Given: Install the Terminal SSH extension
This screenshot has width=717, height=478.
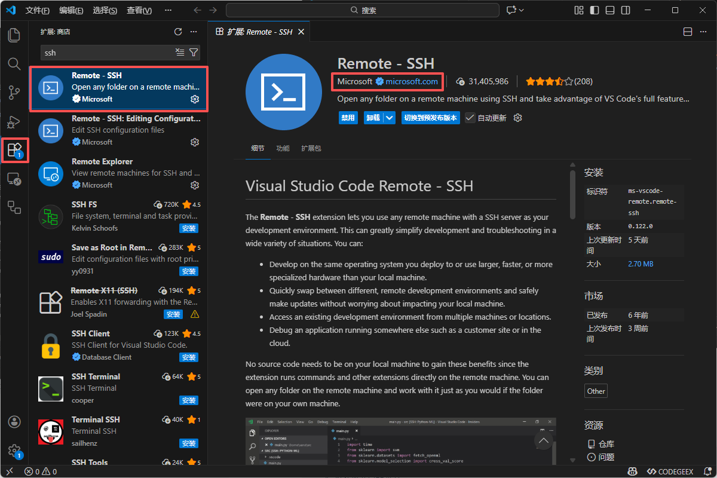Looking at the screenshot, I should [189, 443].
